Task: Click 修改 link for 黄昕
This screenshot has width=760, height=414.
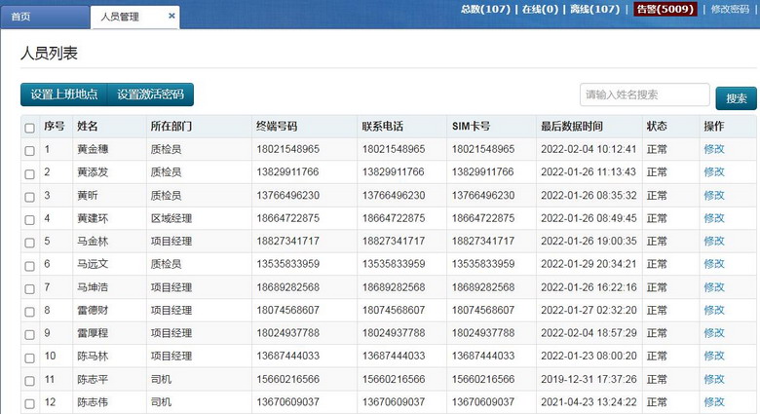Action: (714, 195)
